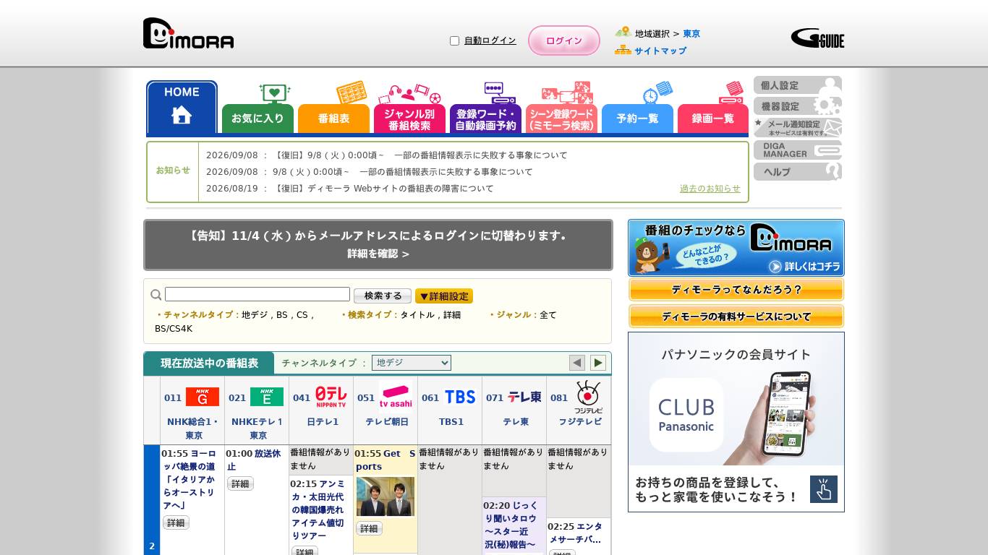Viewport: 988px width, 555px height.
Task: Open 登録ワード・自動録画予約 tab
Action: (x=486, y=119)
